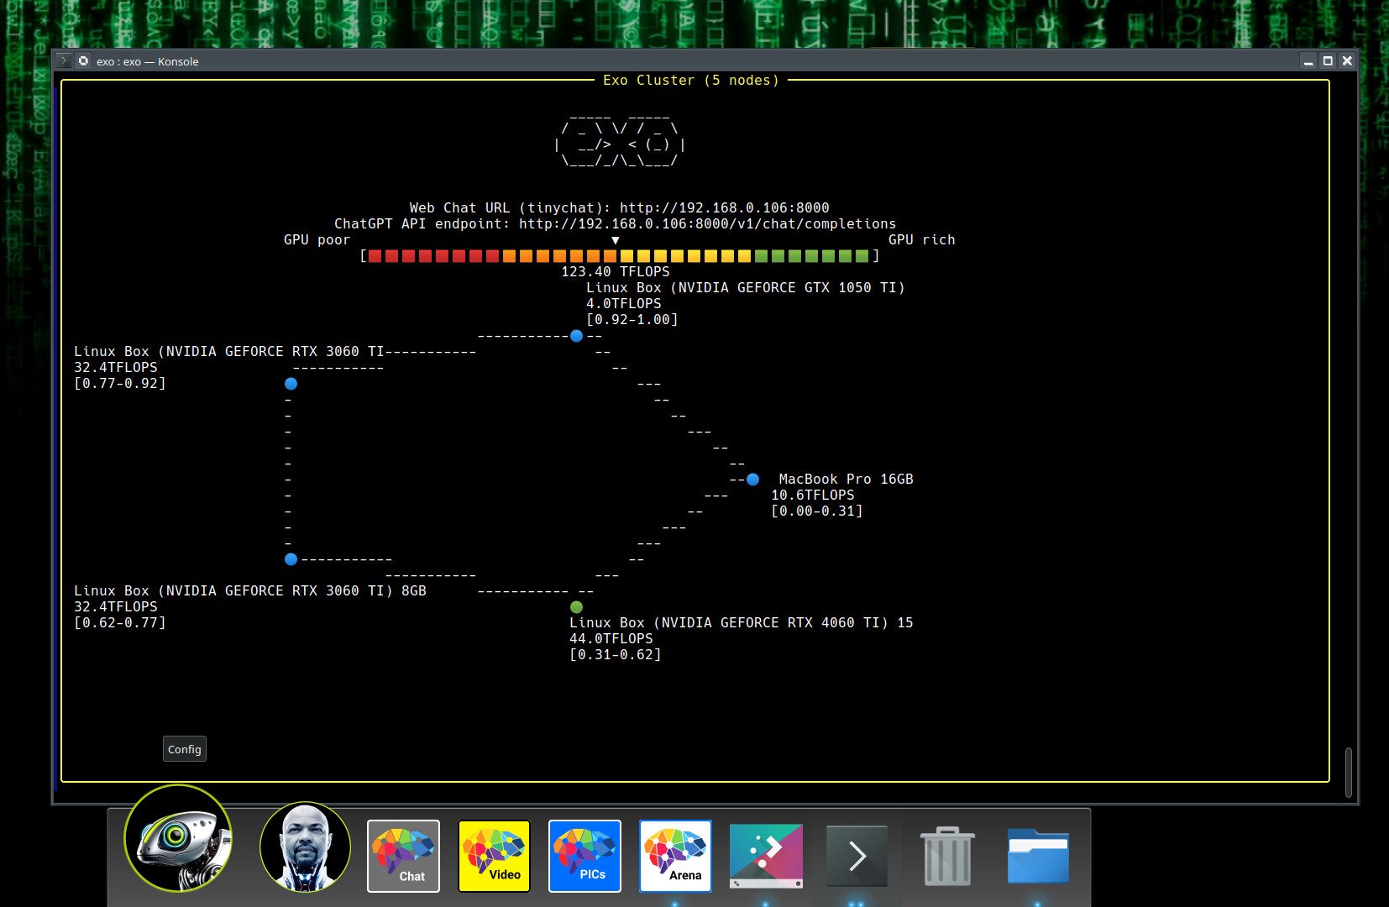The width and height of the screenshot is (1389, 907).
Task: Expand the chevron arrow at title bar's left edge
Action: 63,60
